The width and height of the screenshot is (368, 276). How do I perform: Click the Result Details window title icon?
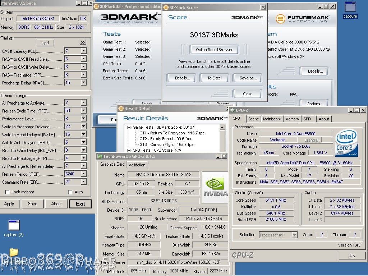(x=121, y=109)
